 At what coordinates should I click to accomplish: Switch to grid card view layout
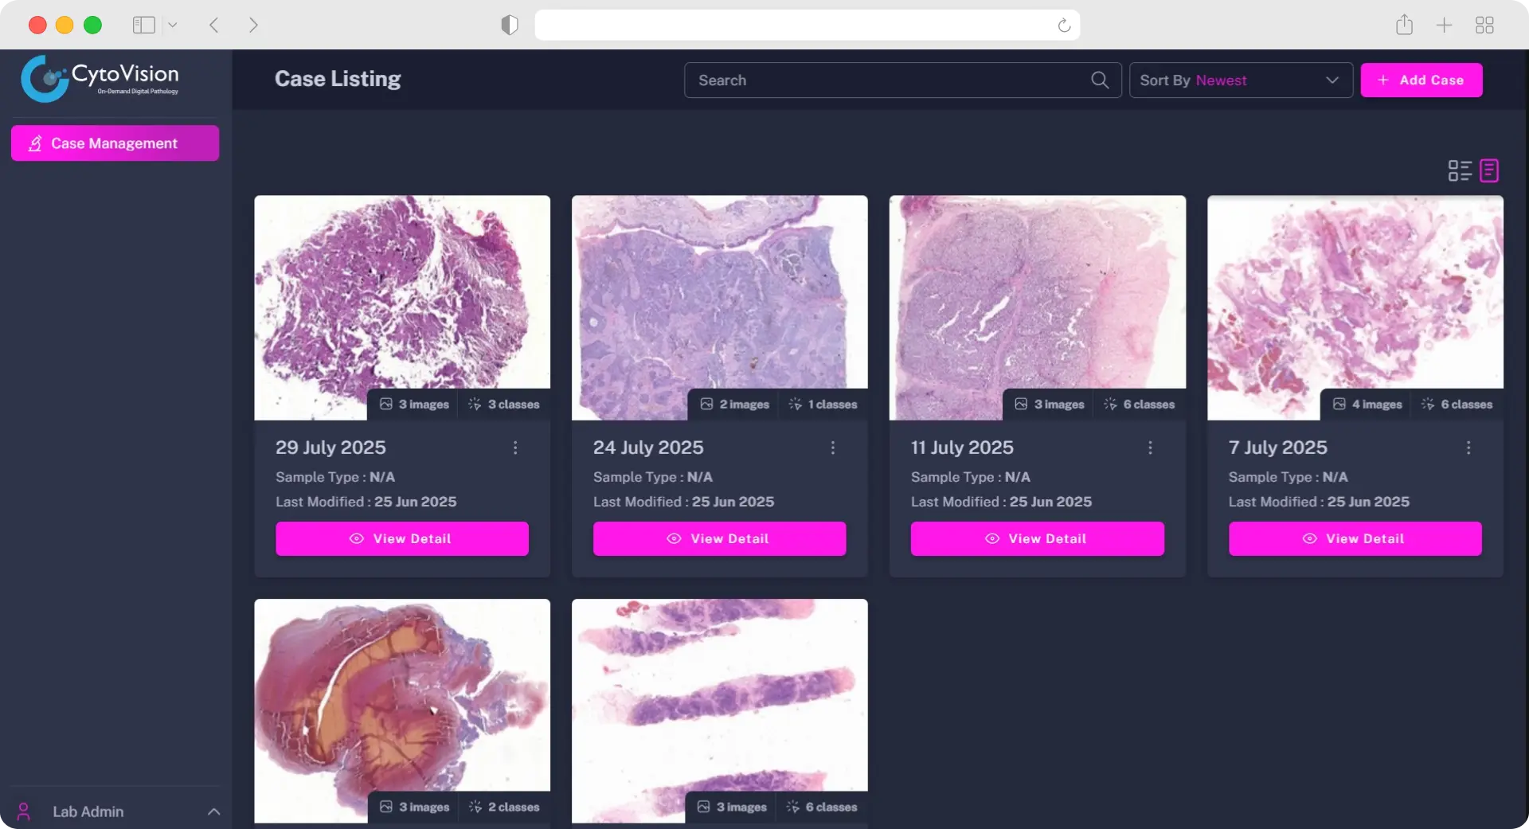1489,170
